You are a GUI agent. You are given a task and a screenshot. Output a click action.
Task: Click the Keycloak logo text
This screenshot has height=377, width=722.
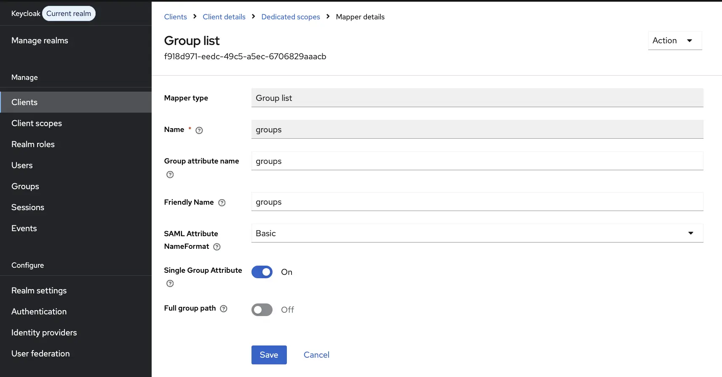point(26,13)
